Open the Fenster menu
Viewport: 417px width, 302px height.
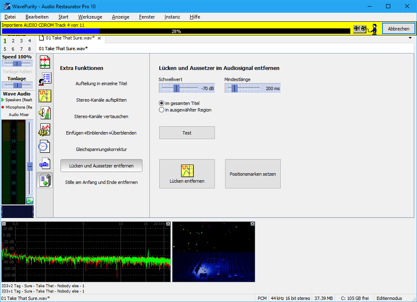[x=147, y=17]
